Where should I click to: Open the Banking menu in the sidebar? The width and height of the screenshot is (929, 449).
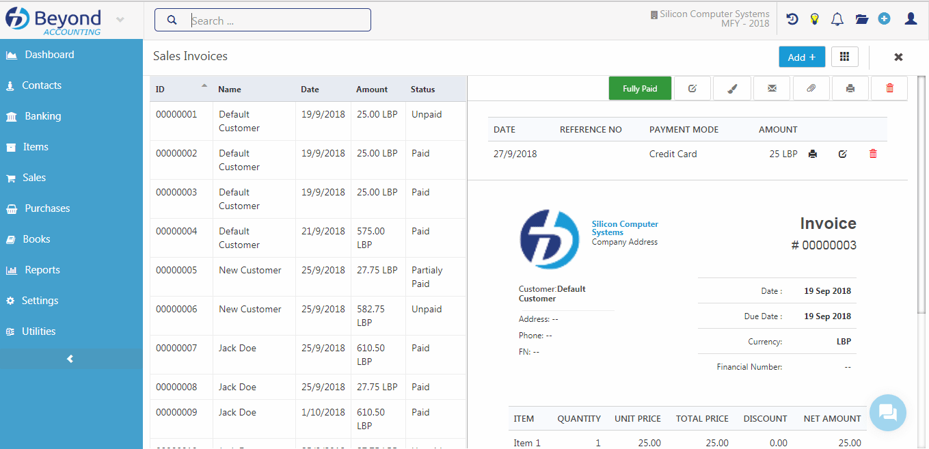click(x=42, y=116)
